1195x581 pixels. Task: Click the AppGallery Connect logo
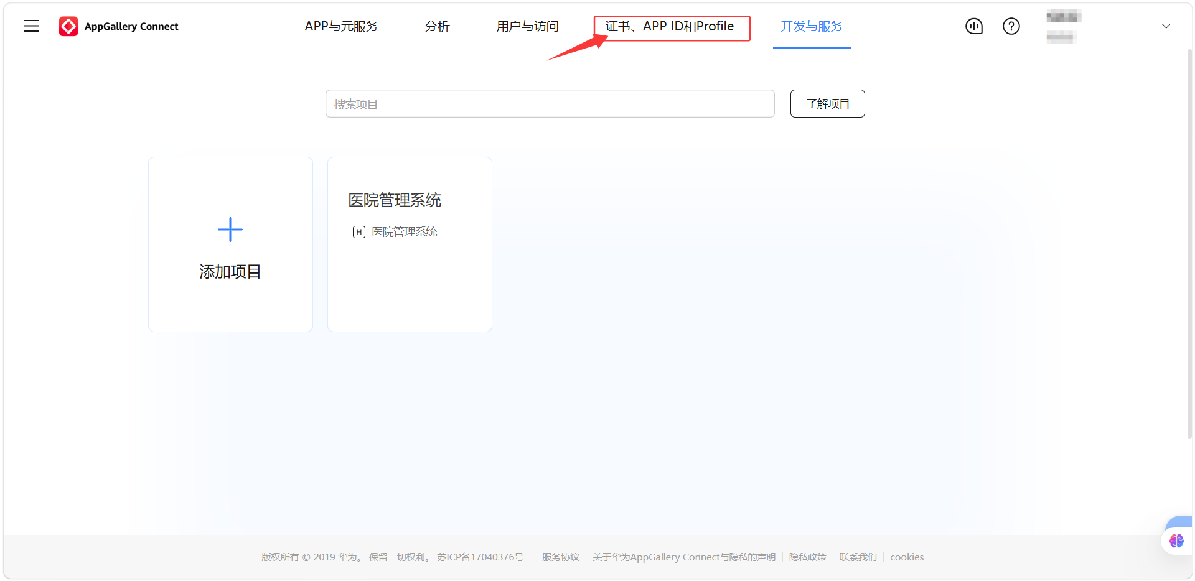(x=118, y=26)
